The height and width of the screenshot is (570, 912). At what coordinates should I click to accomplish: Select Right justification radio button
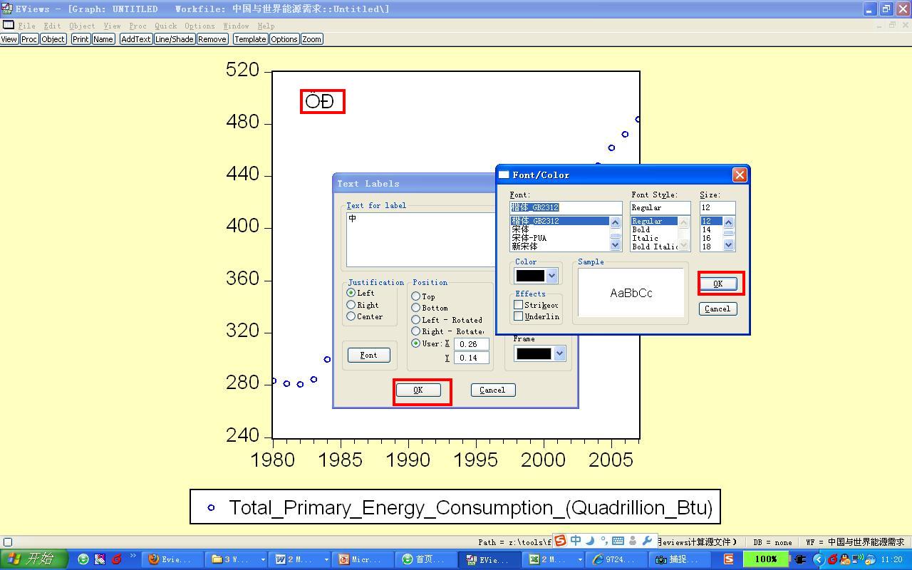pos(351,305)
